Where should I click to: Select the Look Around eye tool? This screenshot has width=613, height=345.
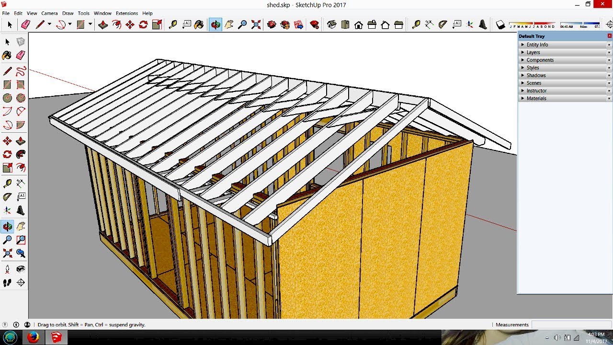click(21, 269)
